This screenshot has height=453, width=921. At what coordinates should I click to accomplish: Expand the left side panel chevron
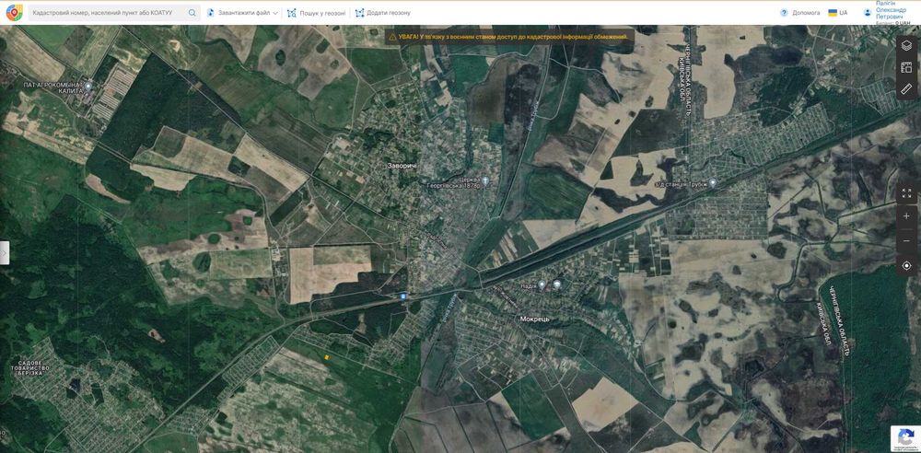pos(4,252)
